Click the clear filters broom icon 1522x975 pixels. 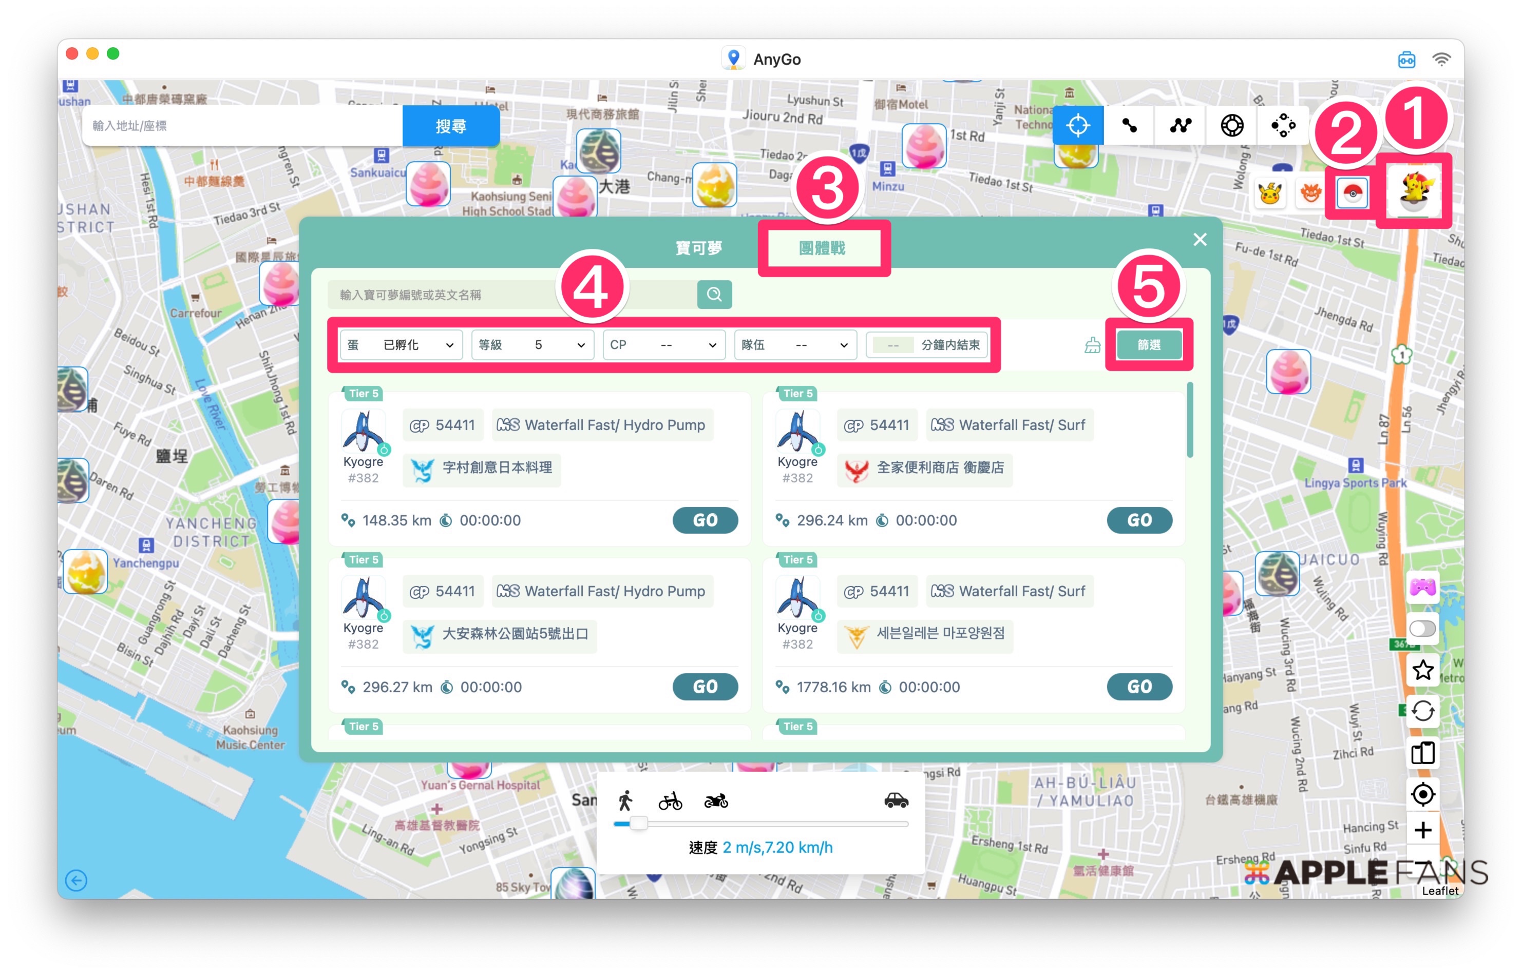[1092, 345]
